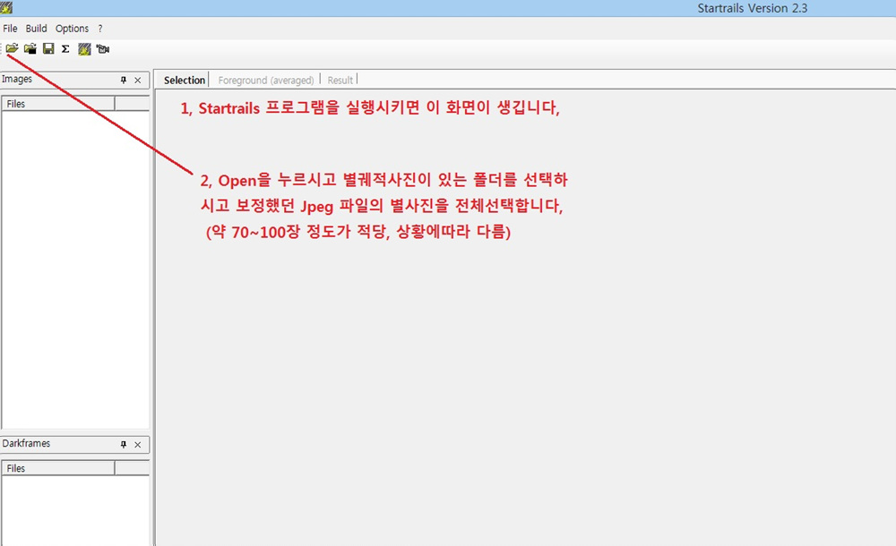Viewport: 896px width, 546px height.
Task: Switch to the Foreground (averaged) tab
Action: coord(265,81)
